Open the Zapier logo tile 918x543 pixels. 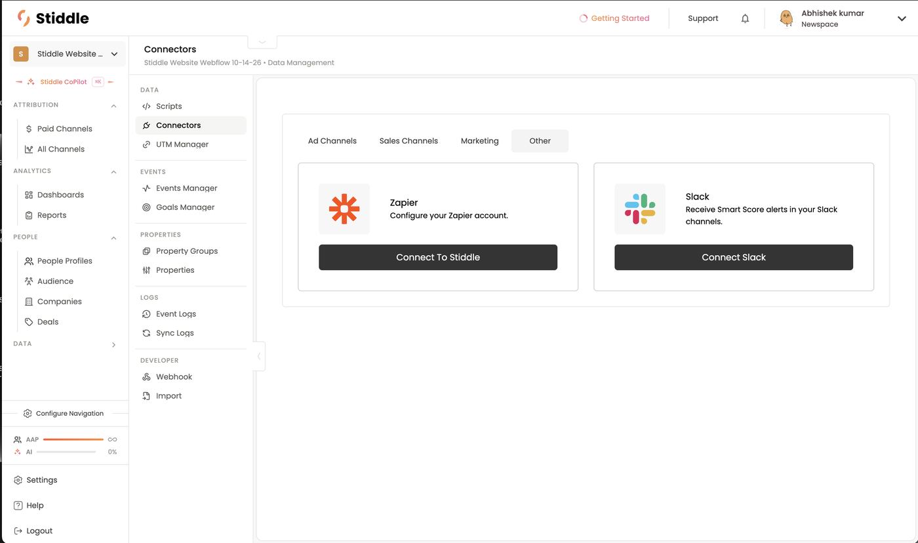[x=344, y=209]
